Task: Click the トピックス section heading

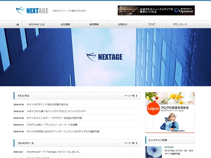Action: [23, 96]
